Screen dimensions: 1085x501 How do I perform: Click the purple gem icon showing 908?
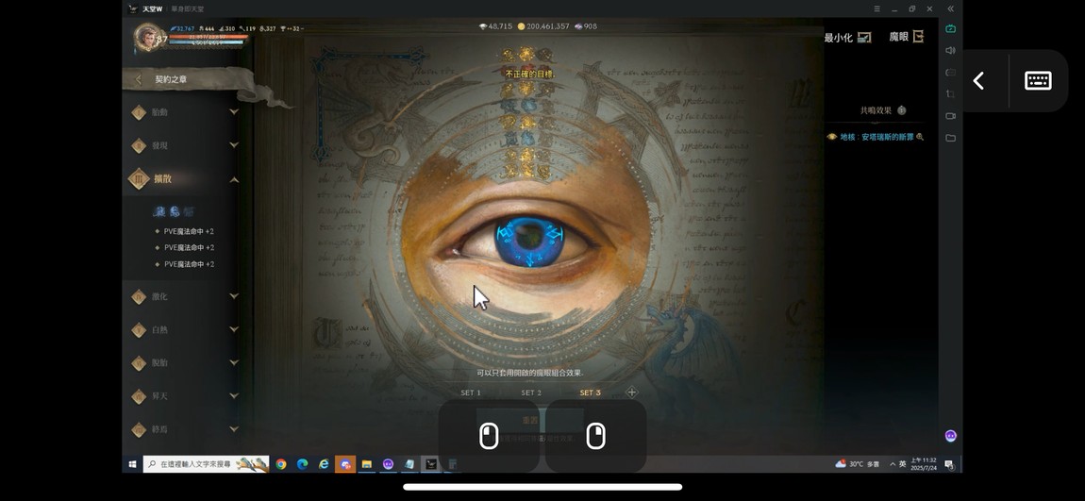tap(577, 26)
